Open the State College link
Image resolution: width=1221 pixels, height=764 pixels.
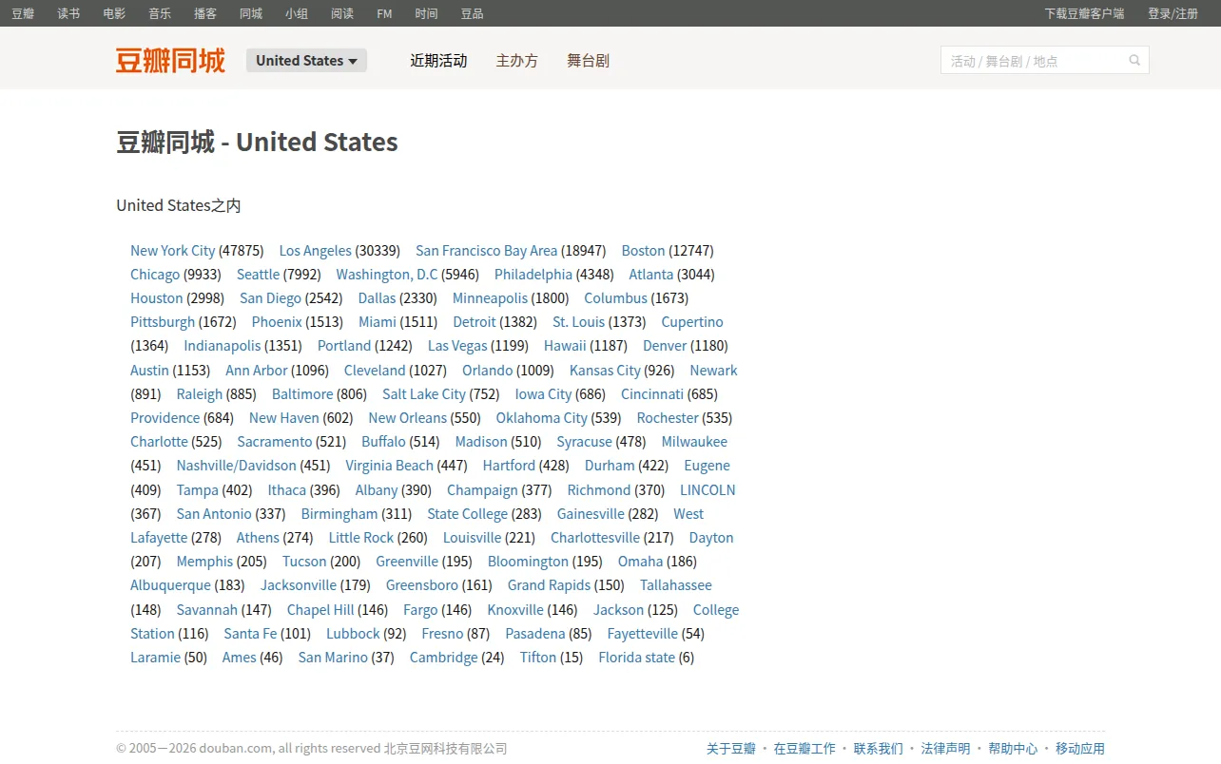[467, 514]
